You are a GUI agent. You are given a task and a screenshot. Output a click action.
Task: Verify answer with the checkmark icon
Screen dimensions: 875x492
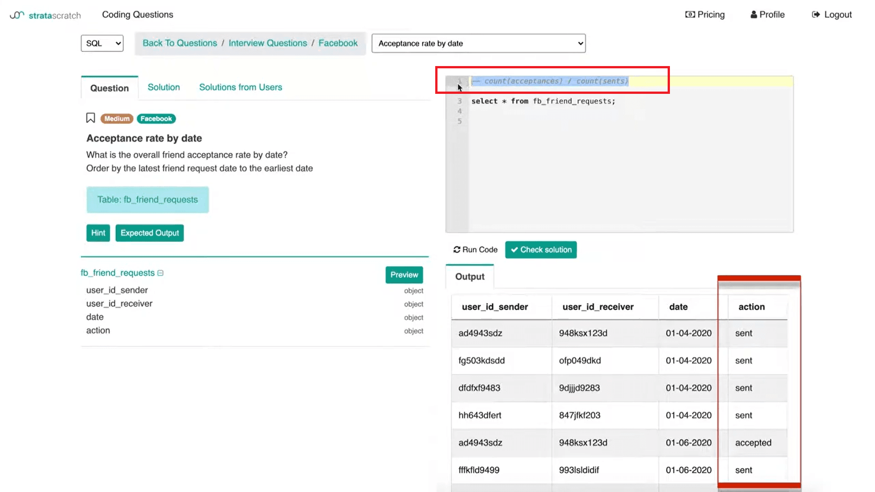[x=515, y=250]
